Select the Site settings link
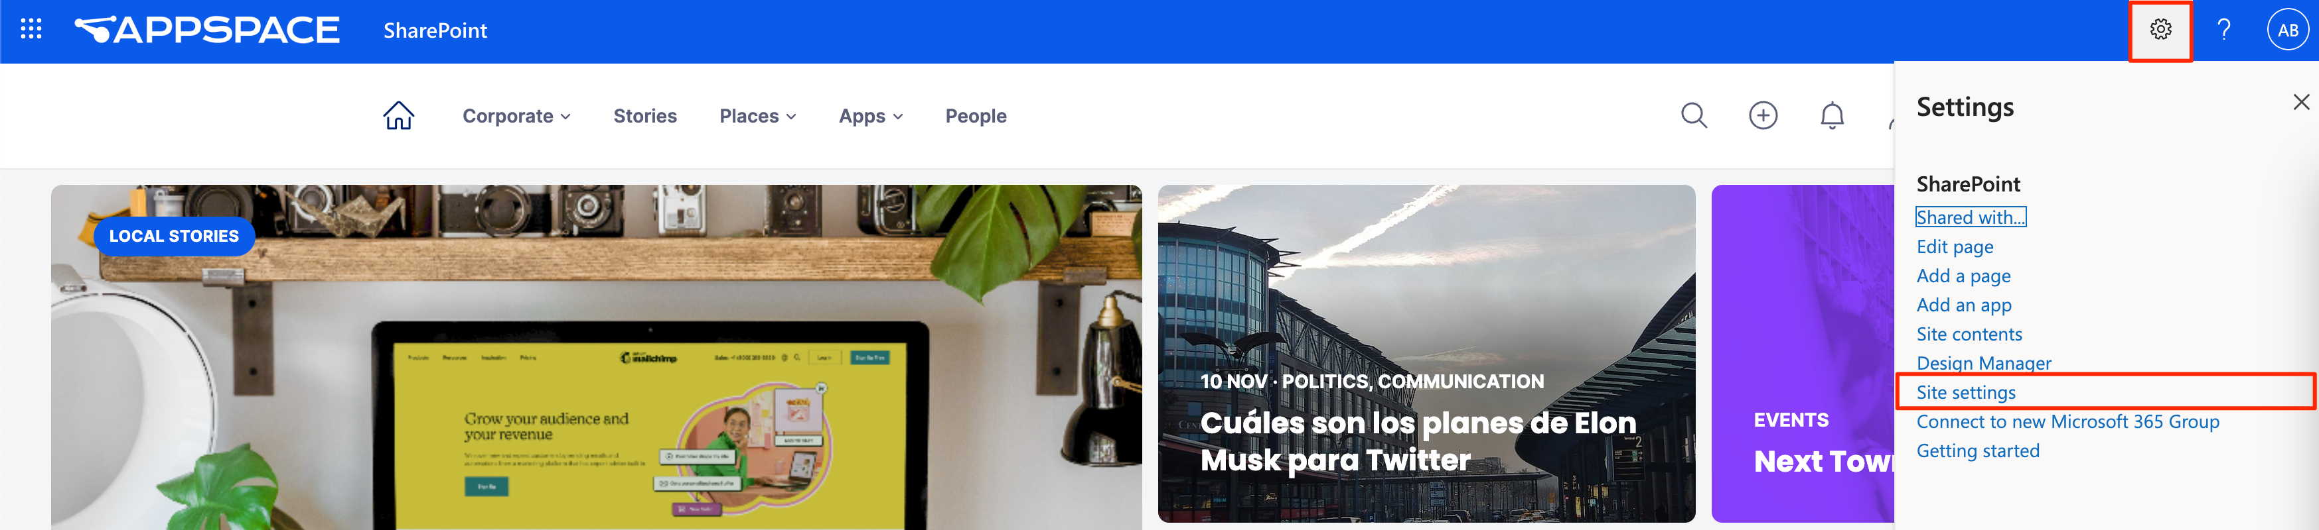Screen dimensions: 2319x530 pos(1965,393)
